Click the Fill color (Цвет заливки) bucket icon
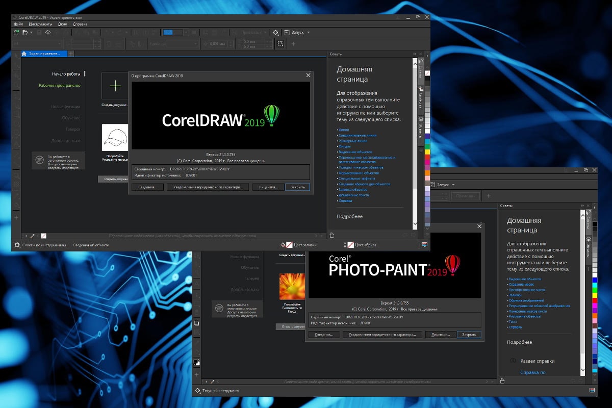612x408 pixels. point(283,245)
